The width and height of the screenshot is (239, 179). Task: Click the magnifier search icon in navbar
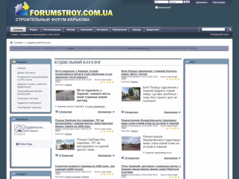pos(230,29)
